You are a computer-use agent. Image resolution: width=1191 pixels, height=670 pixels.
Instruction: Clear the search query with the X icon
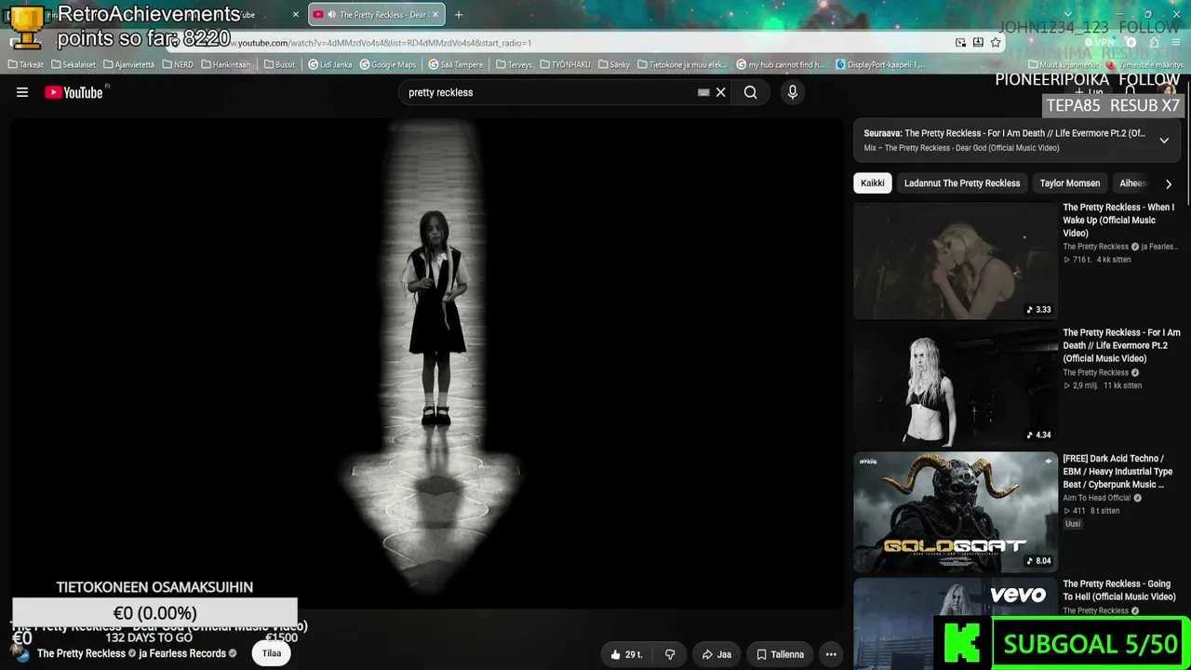click(x=720, y=92)
